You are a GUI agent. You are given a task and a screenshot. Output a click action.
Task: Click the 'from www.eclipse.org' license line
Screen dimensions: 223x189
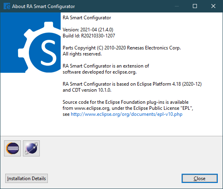pos(128,108)
